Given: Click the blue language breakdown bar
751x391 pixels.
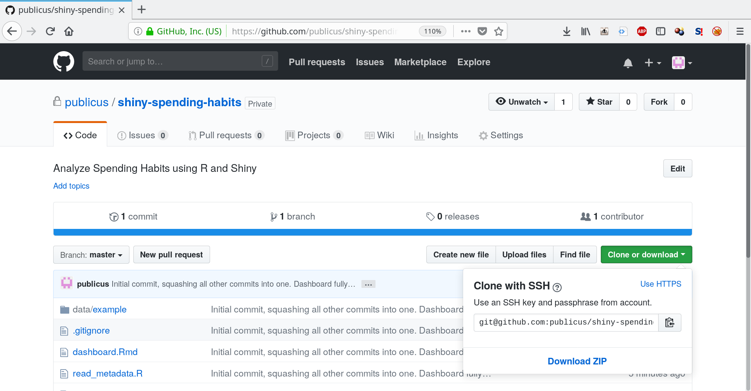Looking at the screenshot, I should [x=373, y=232].
